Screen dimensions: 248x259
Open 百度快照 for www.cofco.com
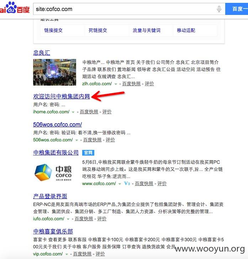click(x=144, y=184)
